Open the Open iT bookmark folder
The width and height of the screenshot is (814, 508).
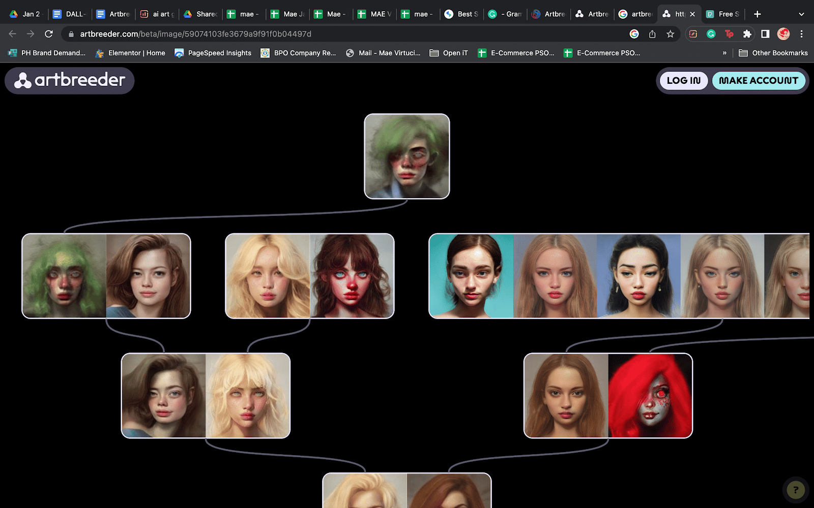click(449, 53)
